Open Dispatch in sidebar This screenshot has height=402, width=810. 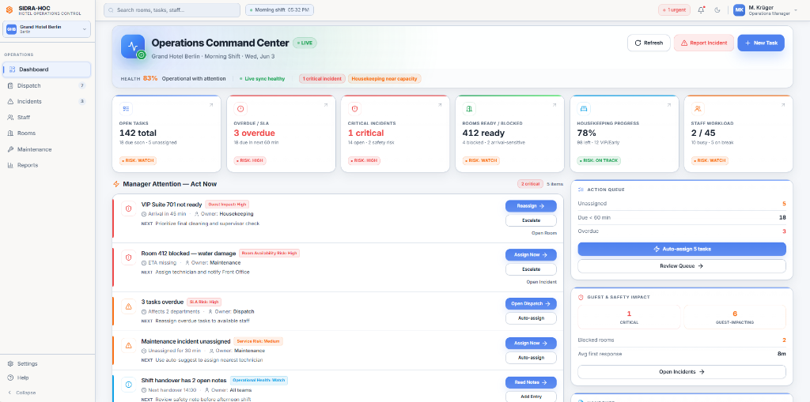(x=47, y=85)
